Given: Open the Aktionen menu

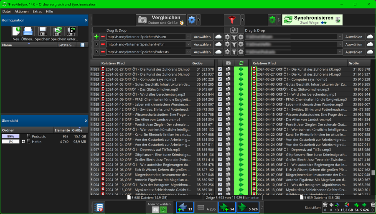Looking at the screenshot, I should 22,11.
